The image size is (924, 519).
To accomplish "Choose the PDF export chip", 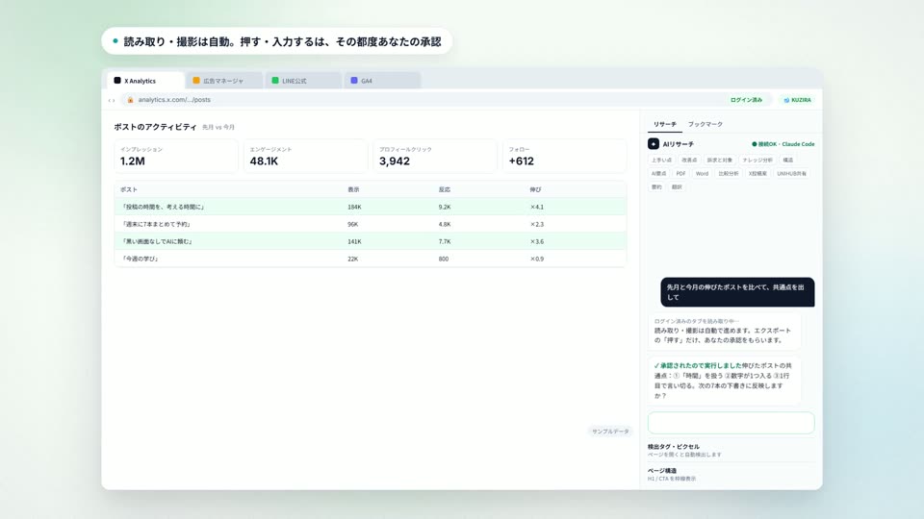I will (680, 174).
